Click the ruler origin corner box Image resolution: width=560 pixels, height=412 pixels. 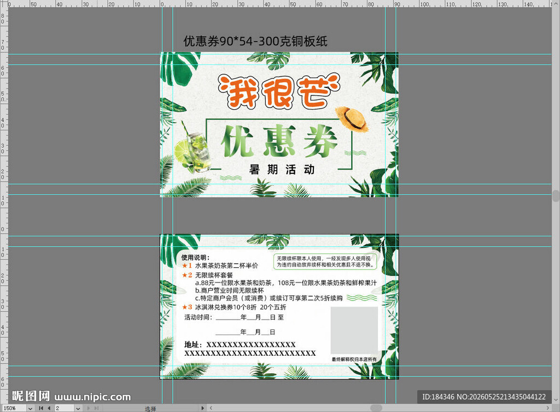click(4, 4)
